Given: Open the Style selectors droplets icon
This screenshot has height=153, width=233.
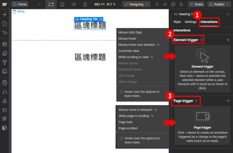Looking at the screenshot, I should [x=5, y=63].
